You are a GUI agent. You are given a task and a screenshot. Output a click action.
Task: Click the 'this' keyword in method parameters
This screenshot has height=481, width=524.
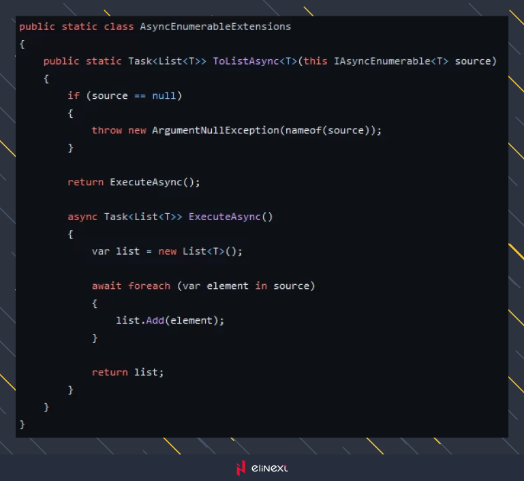pyautogui.click(x=315, y=61)
